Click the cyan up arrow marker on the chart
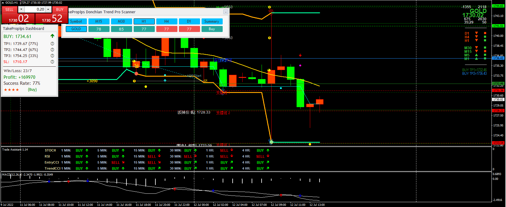Image resolution: width=506 pixels, height=207 pixels. tap(165, 81)
